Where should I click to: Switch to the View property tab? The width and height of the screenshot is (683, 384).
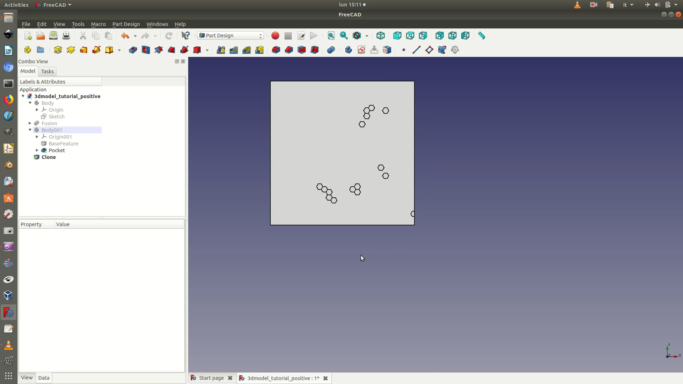point(27,378)
